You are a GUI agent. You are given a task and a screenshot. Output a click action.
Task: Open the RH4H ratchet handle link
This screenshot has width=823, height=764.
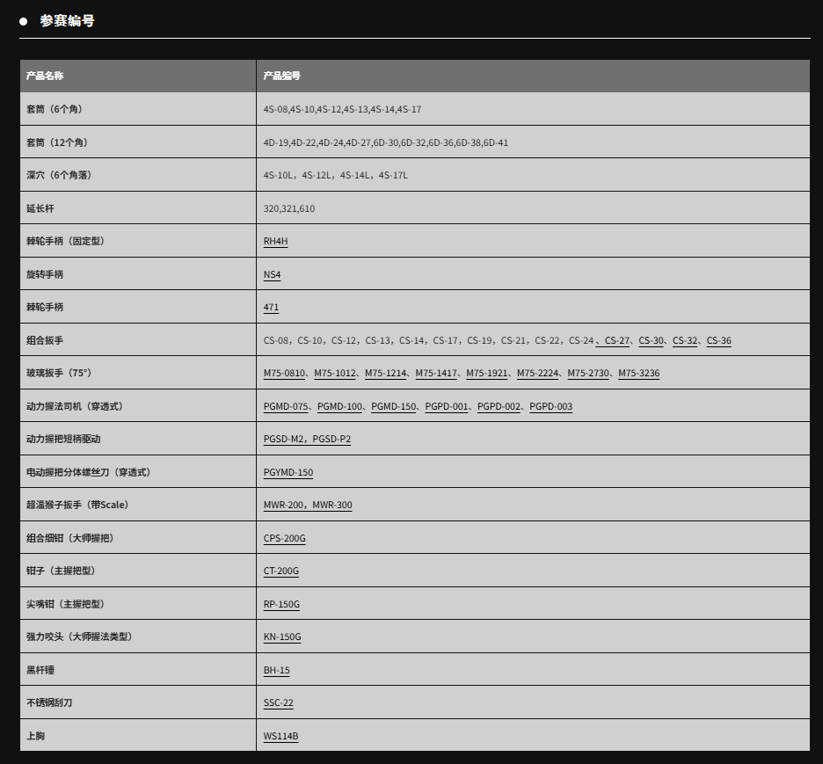pos(275,241)
